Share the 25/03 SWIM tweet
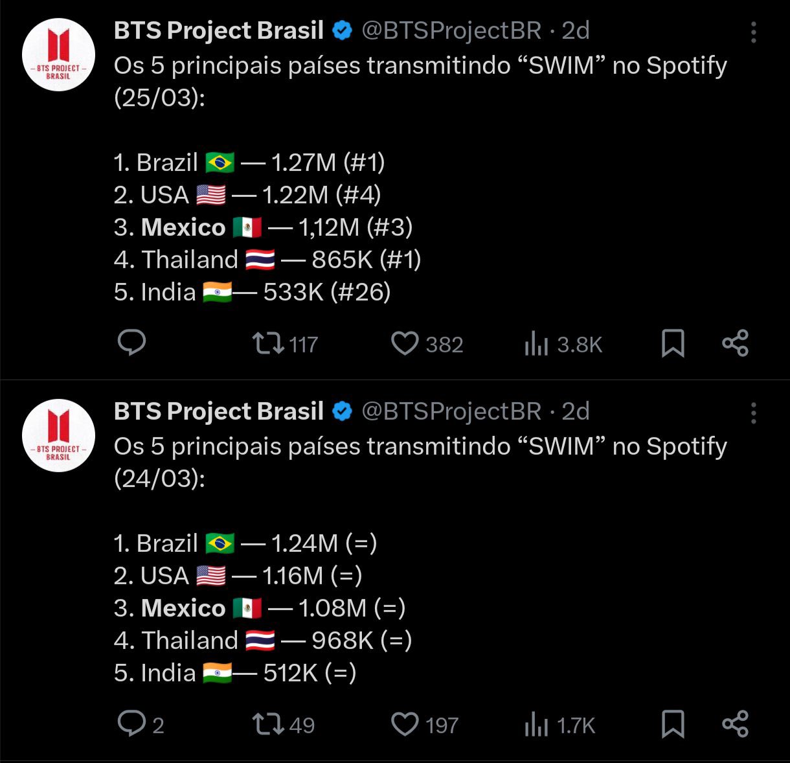 (x=735, y=343)
